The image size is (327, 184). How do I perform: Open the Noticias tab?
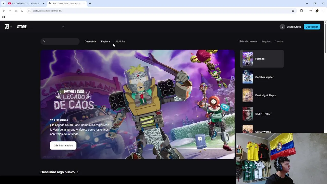point(121,41)
